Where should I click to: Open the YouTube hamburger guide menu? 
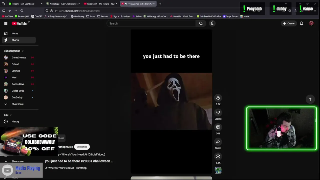click(6, 23)
